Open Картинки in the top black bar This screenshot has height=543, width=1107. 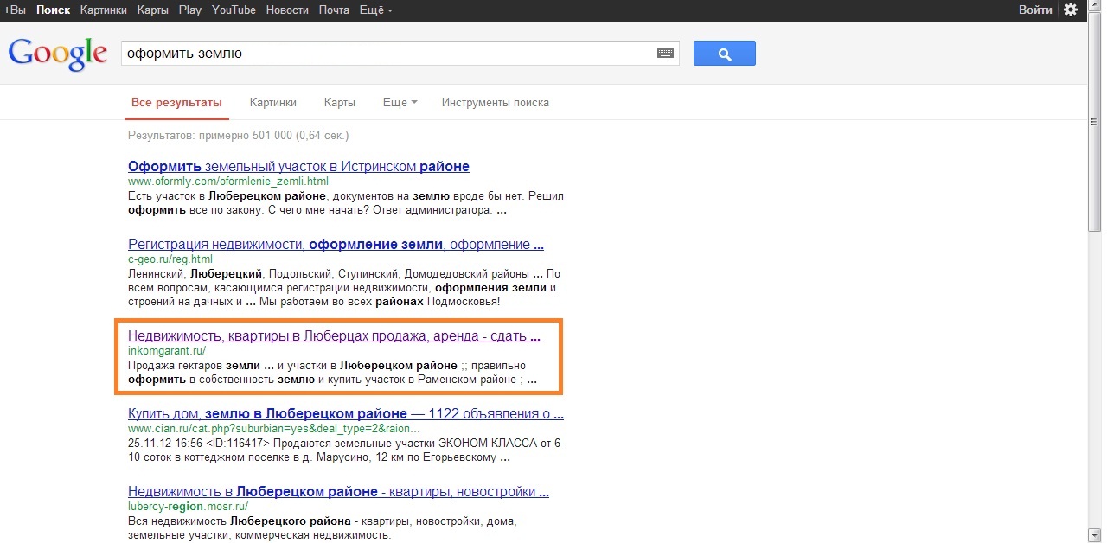103,10
